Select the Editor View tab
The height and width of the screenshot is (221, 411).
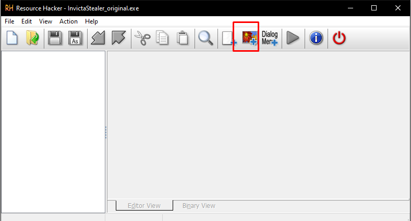144,205
